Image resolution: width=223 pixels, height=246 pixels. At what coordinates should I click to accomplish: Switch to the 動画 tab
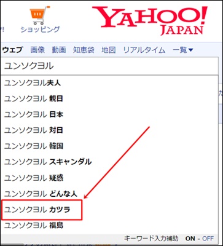(x=59, y=50)
